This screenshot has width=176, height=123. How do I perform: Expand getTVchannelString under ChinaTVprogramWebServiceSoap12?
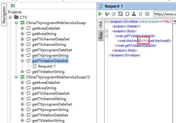point(22,99)
